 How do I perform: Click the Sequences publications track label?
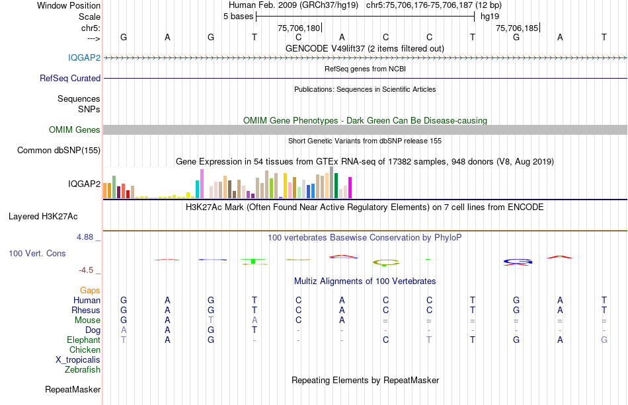pyautogui.click(x=79, y=98)
